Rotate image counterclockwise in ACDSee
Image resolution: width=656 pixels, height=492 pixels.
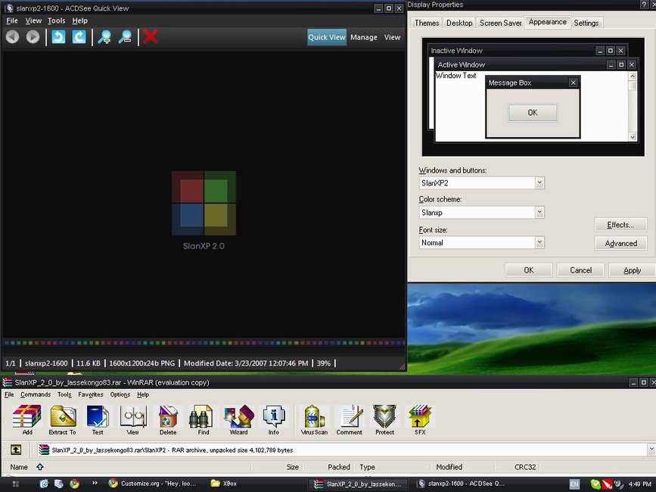click(x=58, y=37)
